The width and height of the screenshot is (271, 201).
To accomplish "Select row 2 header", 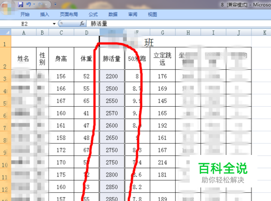I will [5, 59].
